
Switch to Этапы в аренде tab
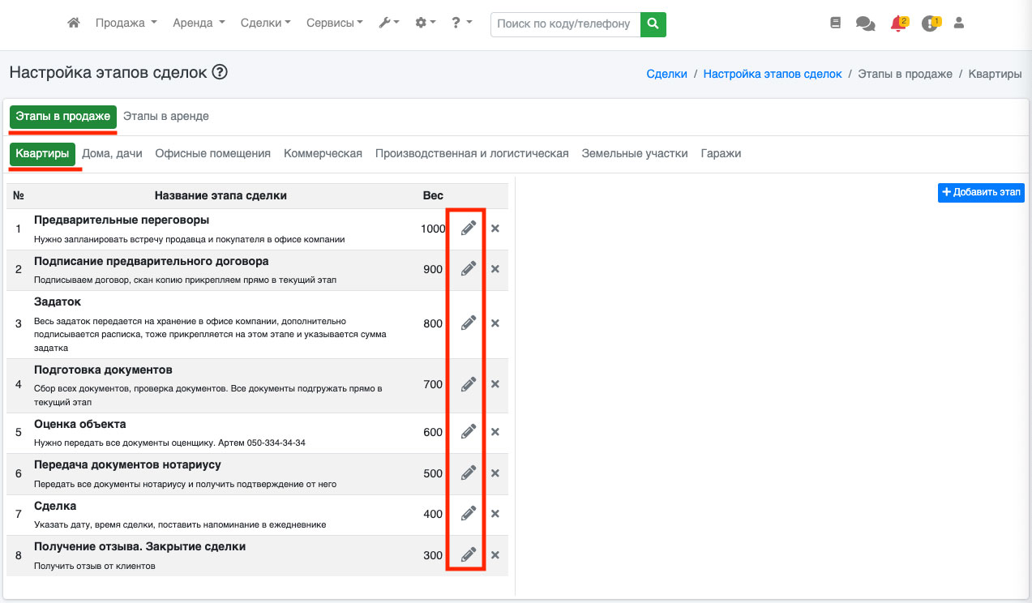point(166,117)
